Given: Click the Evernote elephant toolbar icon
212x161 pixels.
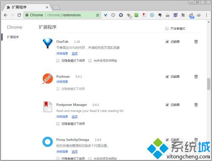Looking at the screenshot, I should [x=160, y=15].
